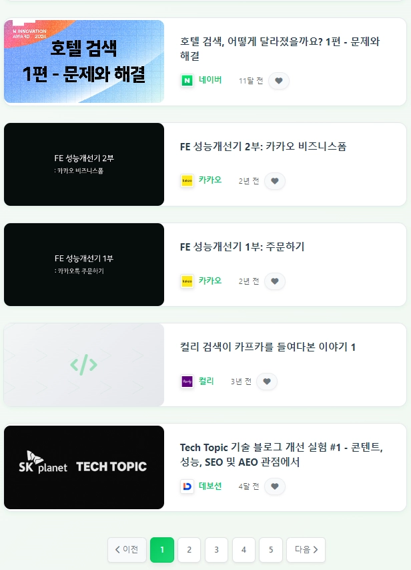Jump to page 5 in pagination
411x570 pixels.
271,550
